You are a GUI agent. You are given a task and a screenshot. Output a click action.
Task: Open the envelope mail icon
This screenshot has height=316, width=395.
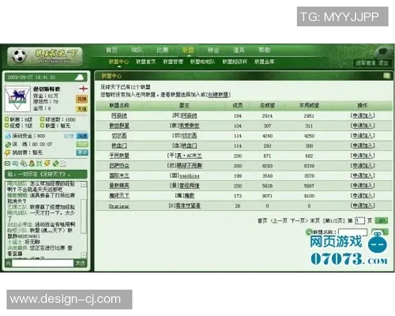(x=7, y=164)
